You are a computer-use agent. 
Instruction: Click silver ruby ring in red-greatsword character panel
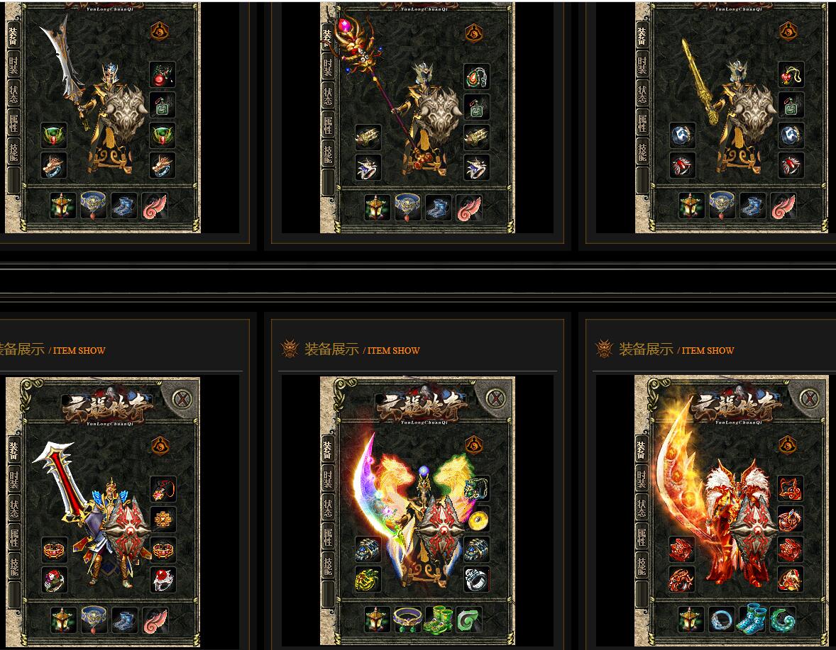(x=163, y=579)
